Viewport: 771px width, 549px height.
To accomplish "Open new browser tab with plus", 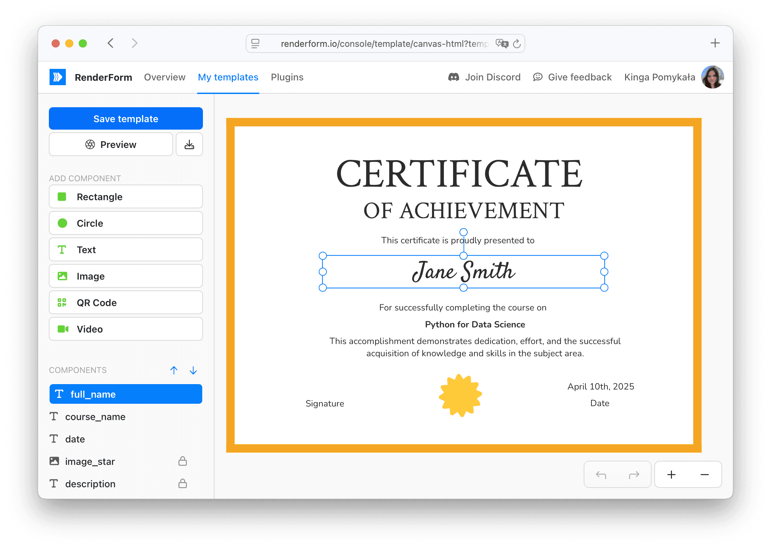I will 715,43.
